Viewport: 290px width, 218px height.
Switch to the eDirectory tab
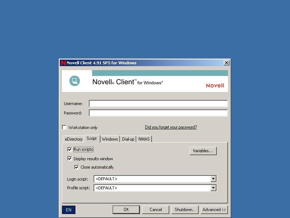point(74,139)
